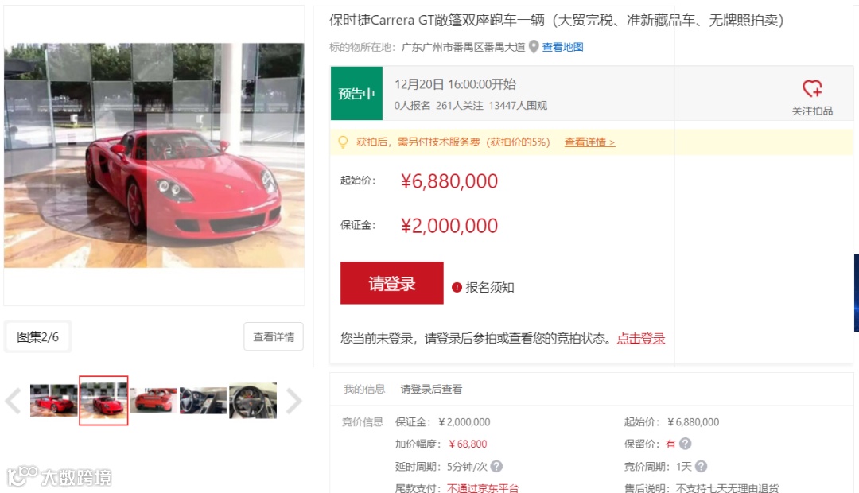Click deposit amount ¥2,000,000 in red

click(449, 225)
